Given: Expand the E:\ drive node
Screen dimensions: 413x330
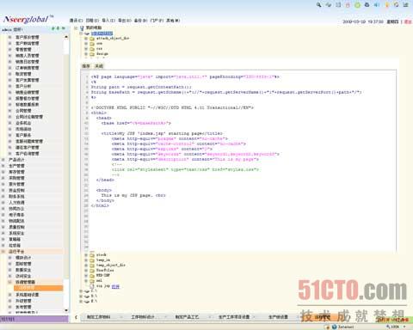Looking at the screenshot, I should [81, 302].
